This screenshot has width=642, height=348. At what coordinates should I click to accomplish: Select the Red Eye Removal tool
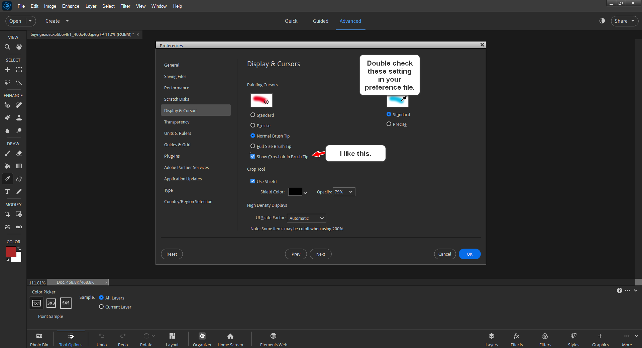(7, 105)
